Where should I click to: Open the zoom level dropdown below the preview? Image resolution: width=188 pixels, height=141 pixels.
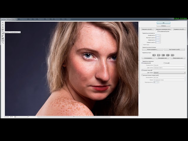[x=15, y=117]
